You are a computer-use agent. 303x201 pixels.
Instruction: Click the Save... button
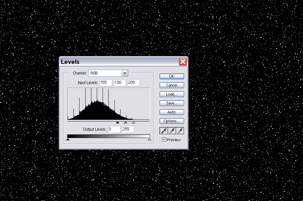pyautogui.click(x=172, y=103)
